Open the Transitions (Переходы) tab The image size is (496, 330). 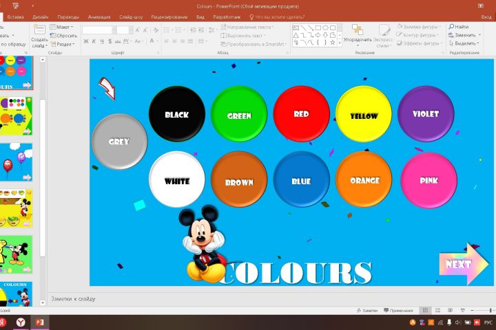[x=68, y=17]
